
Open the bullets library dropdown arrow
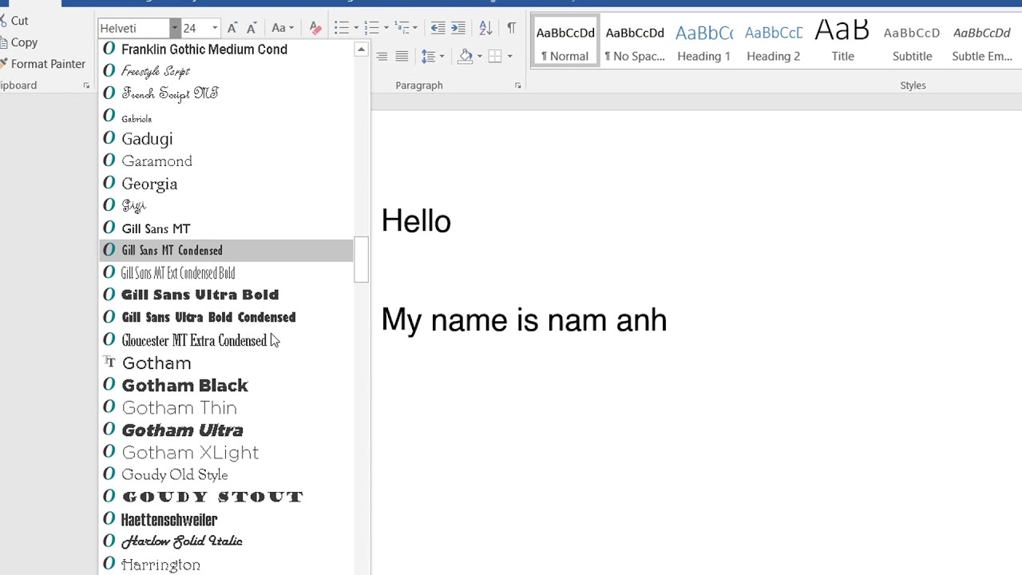(x=355, y=28)
